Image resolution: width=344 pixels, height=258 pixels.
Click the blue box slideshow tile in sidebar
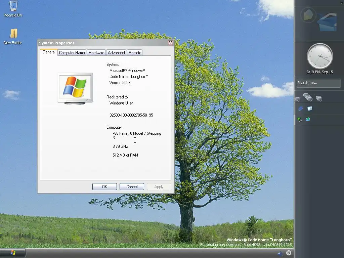[x=327, y=22]
